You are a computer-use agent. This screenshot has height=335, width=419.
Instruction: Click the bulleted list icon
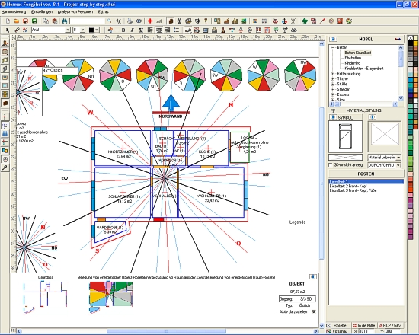coord(177,30)
